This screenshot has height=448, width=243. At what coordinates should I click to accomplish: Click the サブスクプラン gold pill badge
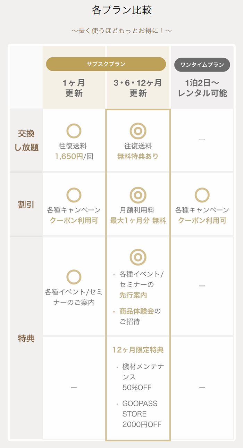[106, 64]
